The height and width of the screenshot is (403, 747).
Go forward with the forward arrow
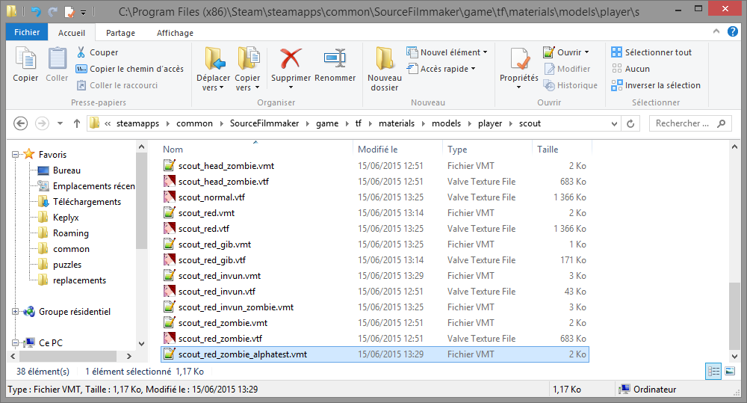42,123
